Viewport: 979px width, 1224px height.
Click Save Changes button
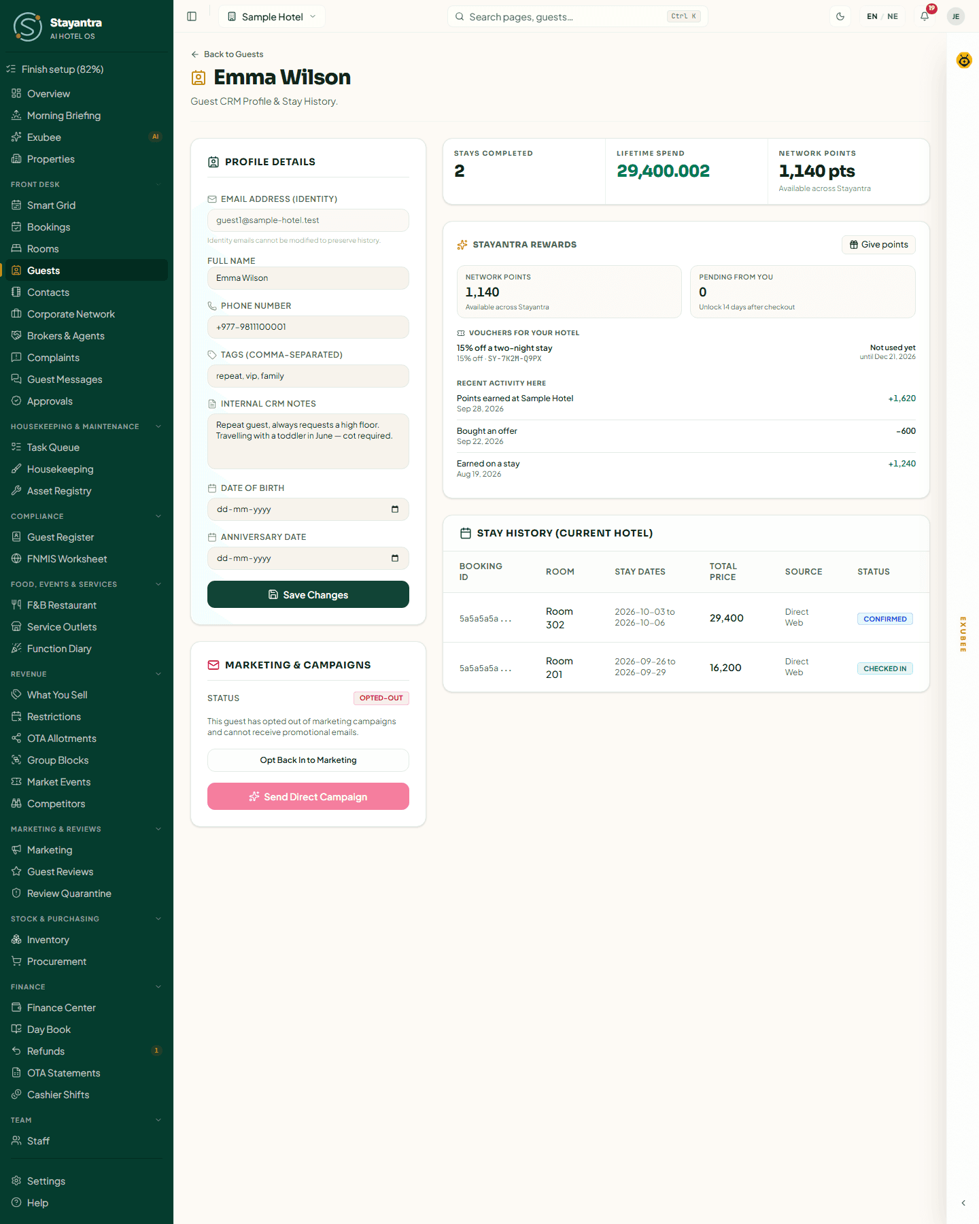pyautogui.click(x=308, y=594)
